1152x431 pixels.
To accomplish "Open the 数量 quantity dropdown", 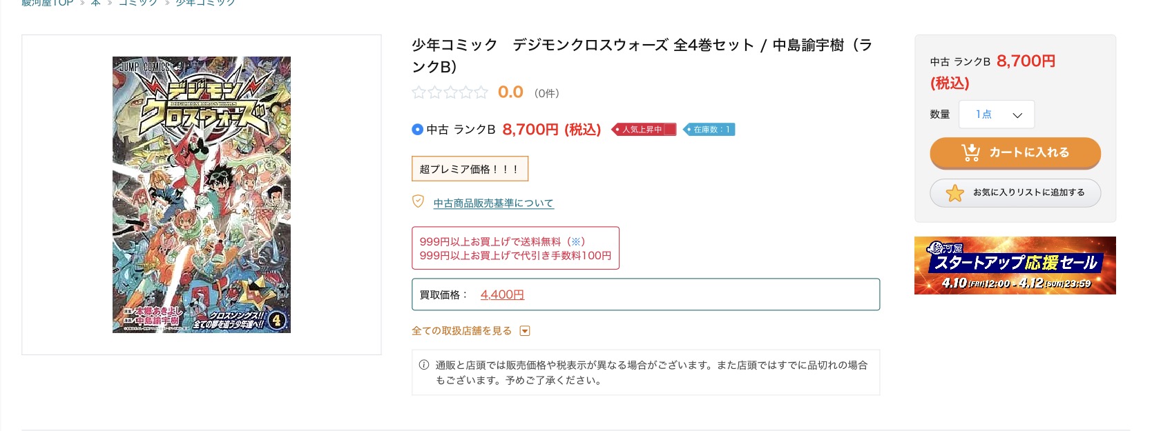I will [996, 114].
